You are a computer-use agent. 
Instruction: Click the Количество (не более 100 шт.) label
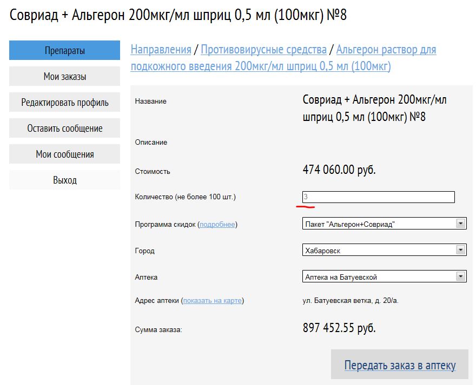185,197
